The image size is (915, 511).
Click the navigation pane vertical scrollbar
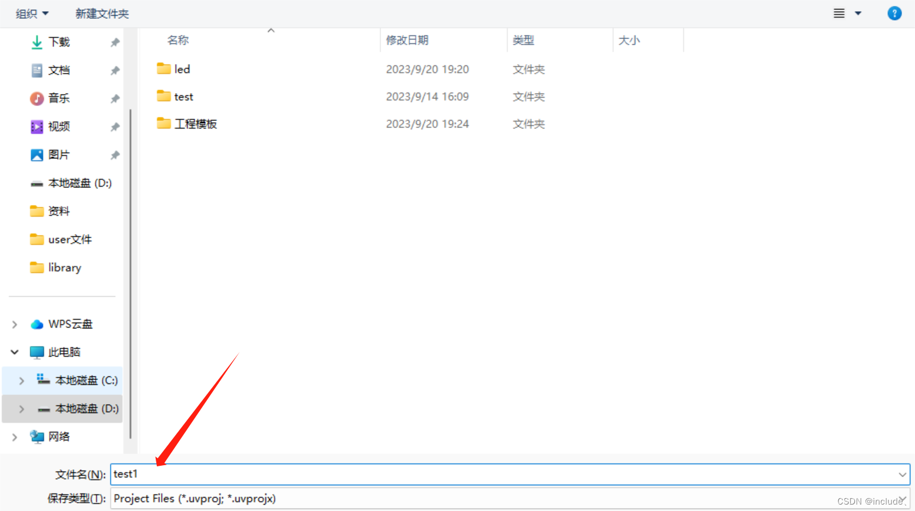[x=130, y=273]
